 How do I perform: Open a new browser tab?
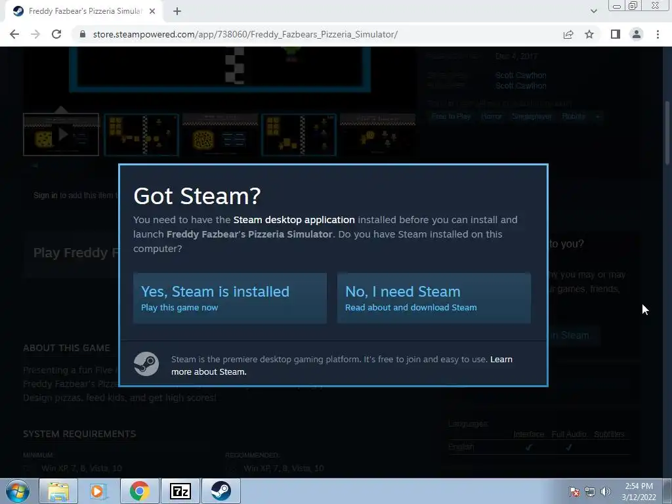tap(177, 11)
